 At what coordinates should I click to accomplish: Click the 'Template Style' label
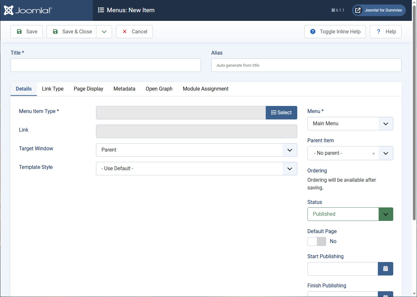pos(36,167)
